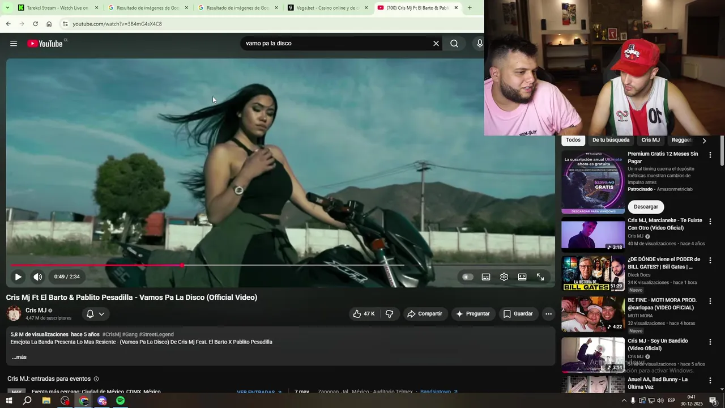Open Windows taskbar search
The height and width of the screenshot is (408, 725).
pyautogui.click(x=27, y=401)
